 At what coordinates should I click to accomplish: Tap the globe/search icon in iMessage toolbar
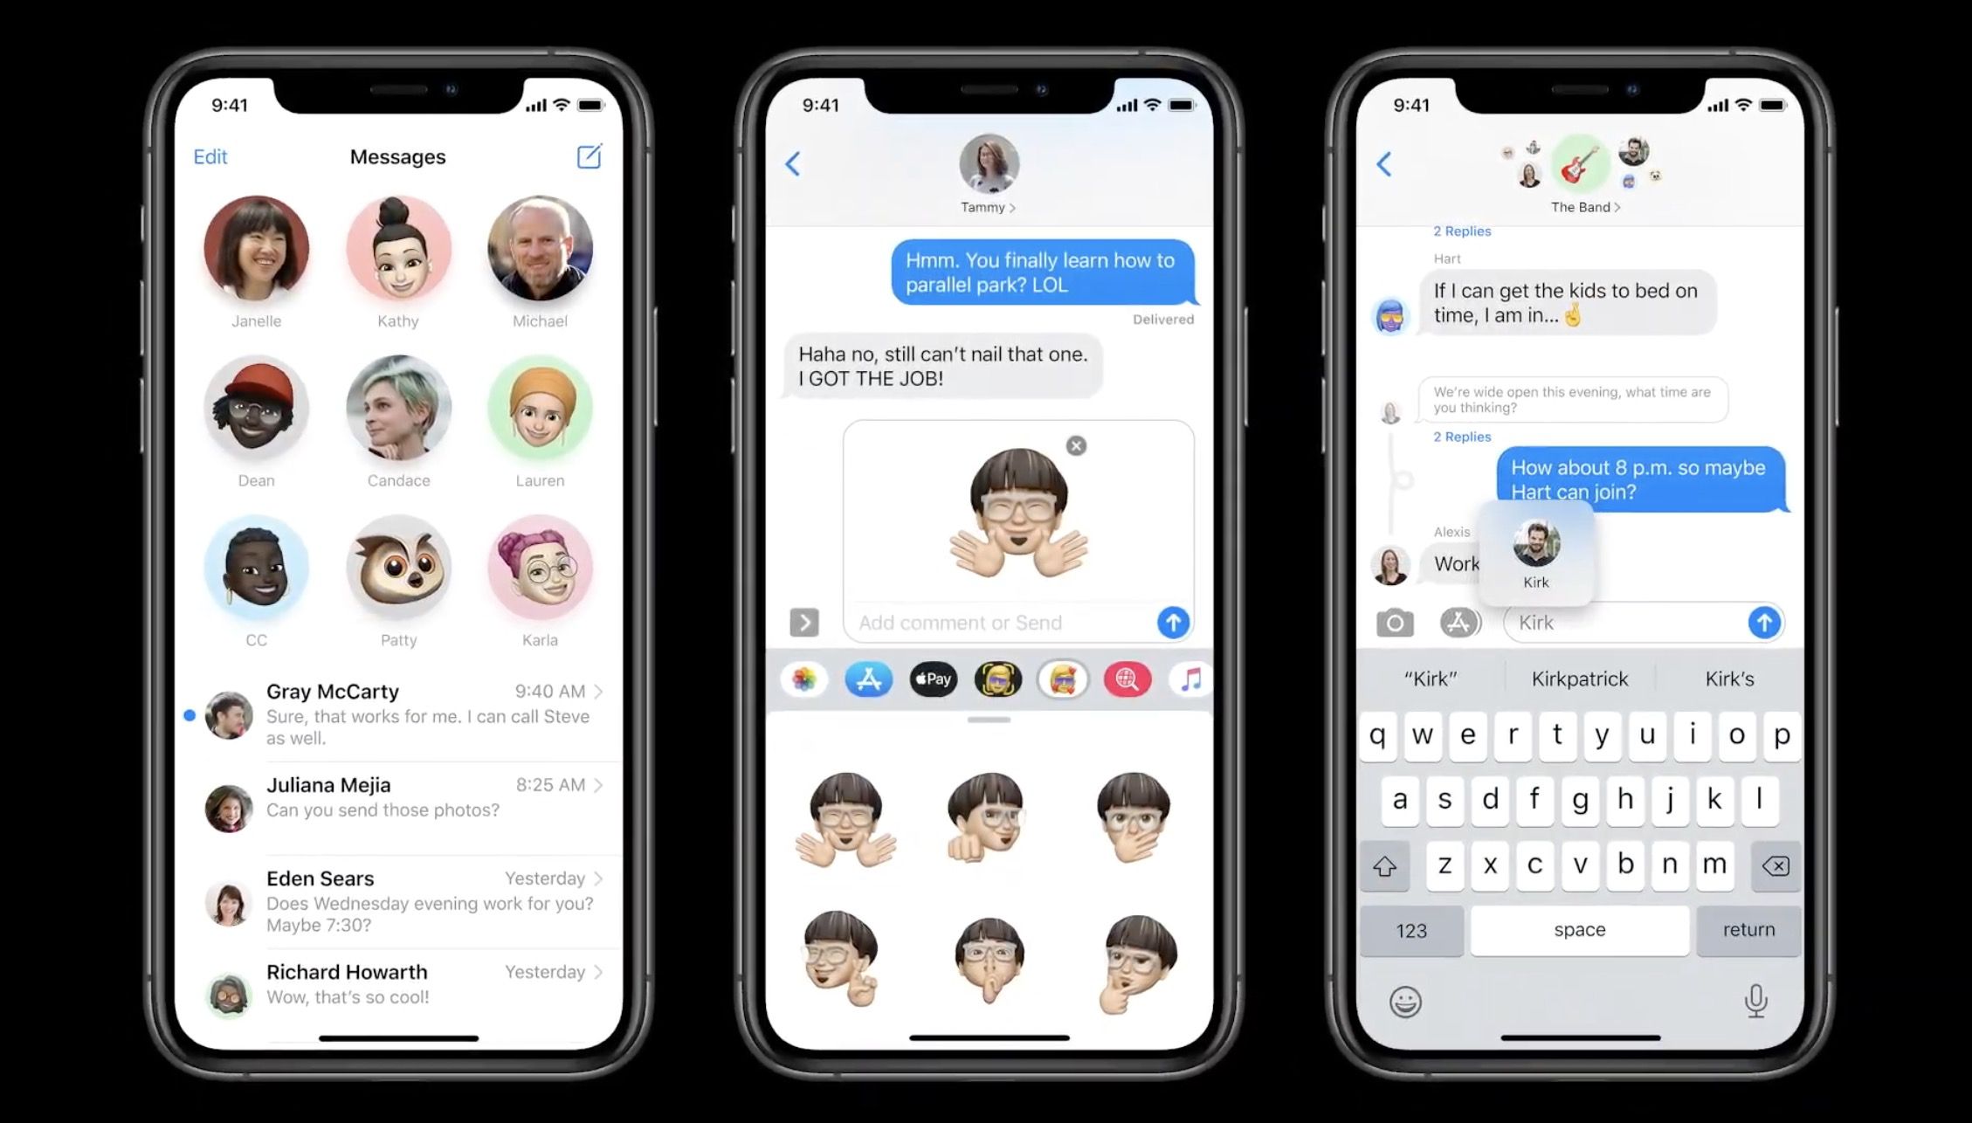click(x=1128, y=679)
